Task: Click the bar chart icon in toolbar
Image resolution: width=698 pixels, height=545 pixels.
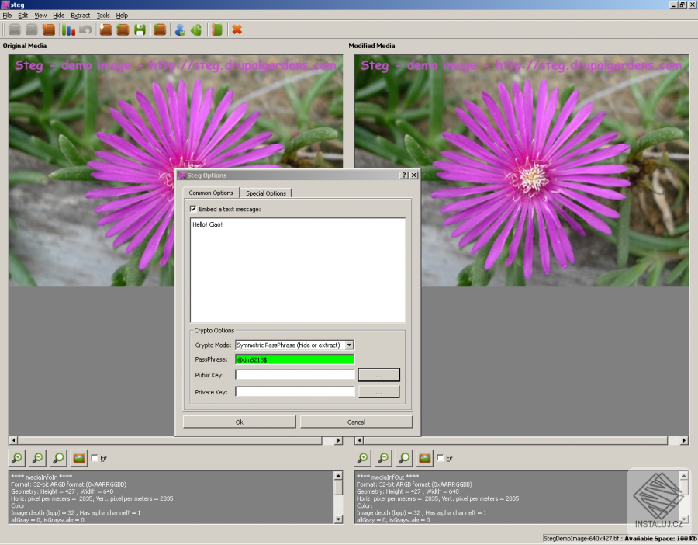Action: pyautogui.click(x=68, y=30)
